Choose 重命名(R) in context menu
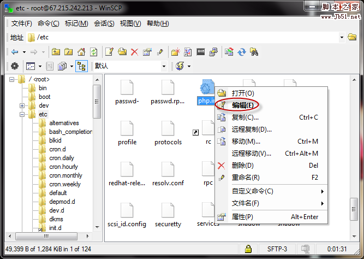Viewport: 364px width, 259px height. pos(271,178)
